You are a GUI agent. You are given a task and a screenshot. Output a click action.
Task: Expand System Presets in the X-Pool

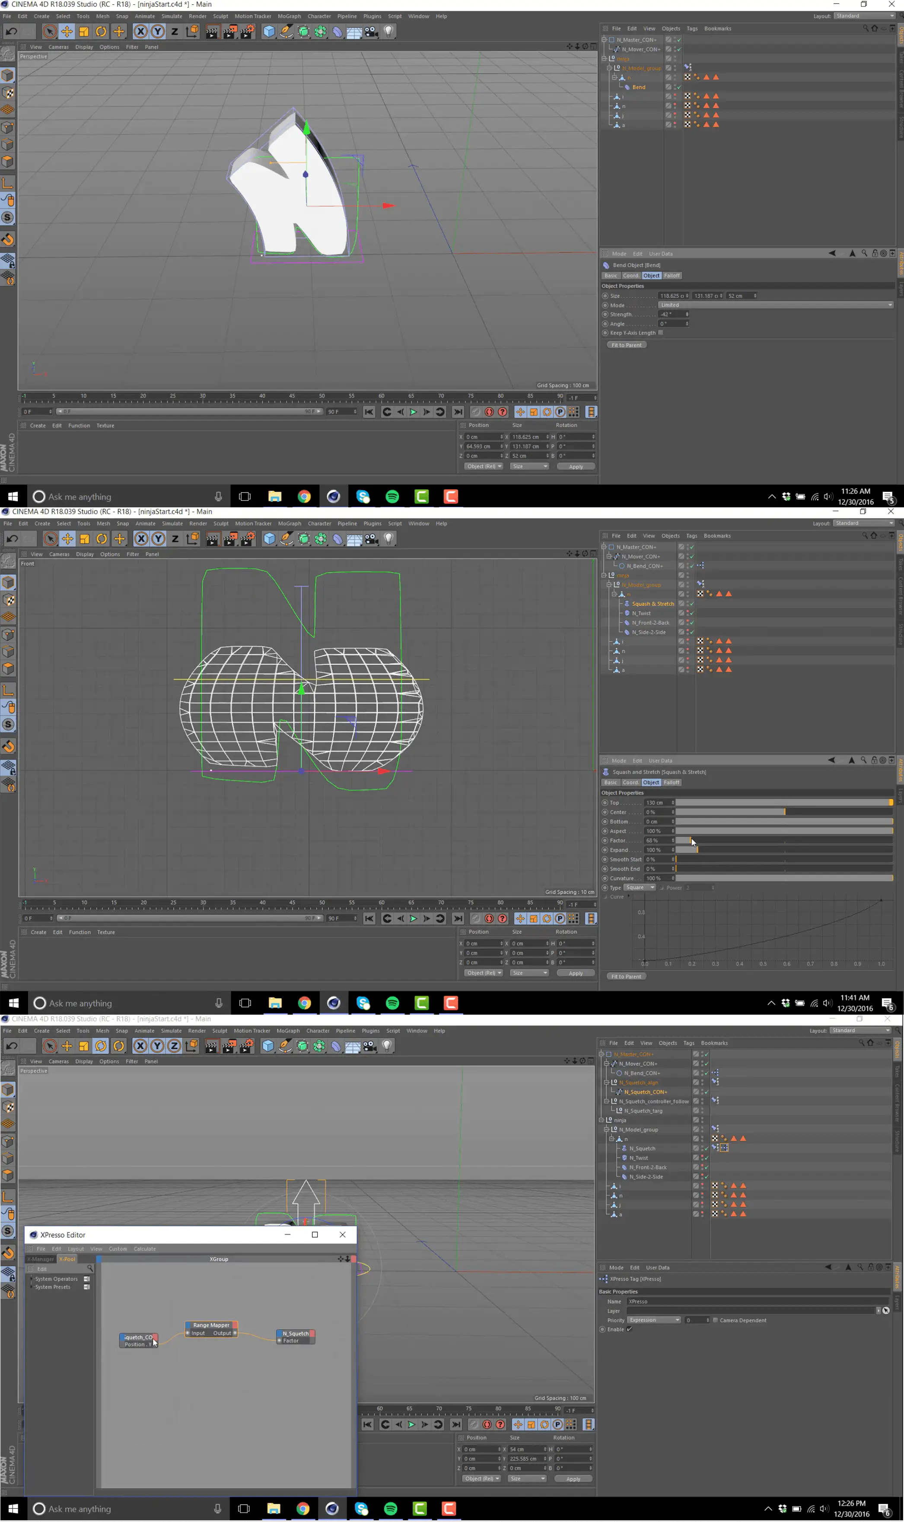tap(31, 1287)
